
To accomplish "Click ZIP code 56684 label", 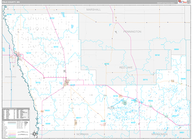I will [x=176, y=49].
